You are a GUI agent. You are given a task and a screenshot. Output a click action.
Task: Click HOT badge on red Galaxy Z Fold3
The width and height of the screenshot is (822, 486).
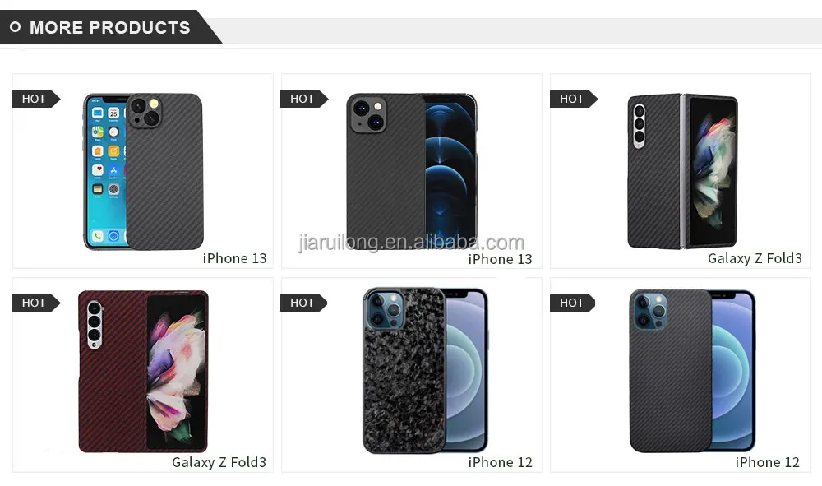pos(36,303)
